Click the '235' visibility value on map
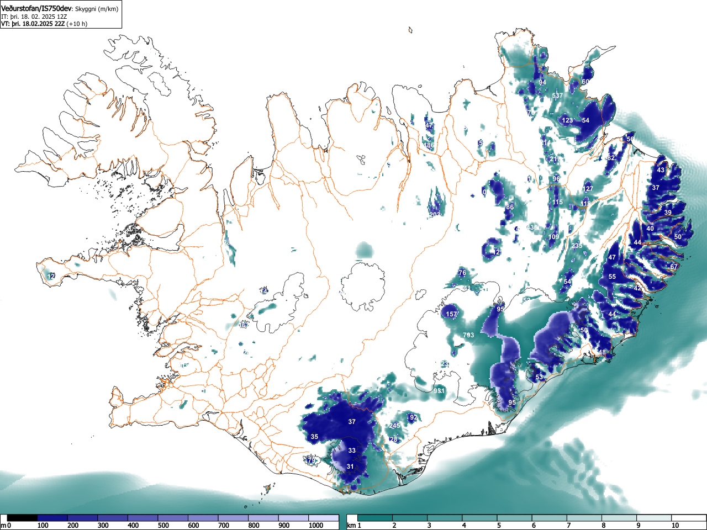Viewport: 707px width, 530px height. pos(577,246)
